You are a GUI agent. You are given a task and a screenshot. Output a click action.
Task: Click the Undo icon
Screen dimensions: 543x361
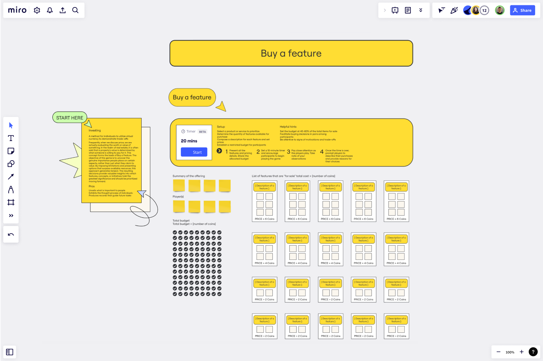[x=11, y=234]
